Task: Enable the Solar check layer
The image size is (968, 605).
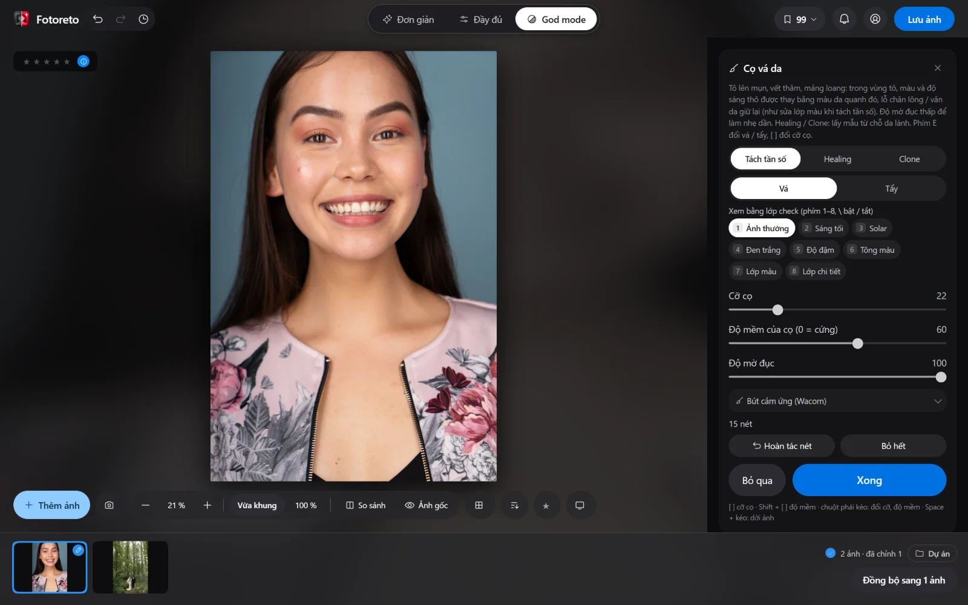Action: [x=872, y=228]
